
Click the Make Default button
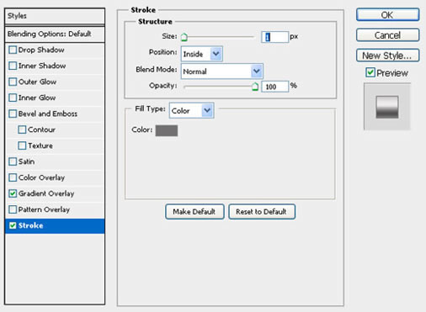(x=194, y=212)
